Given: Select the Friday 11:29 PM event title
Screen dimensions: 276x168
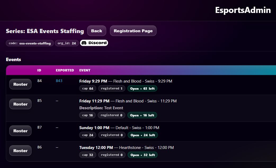Looking at the screenshot, I should coord(94,101).
